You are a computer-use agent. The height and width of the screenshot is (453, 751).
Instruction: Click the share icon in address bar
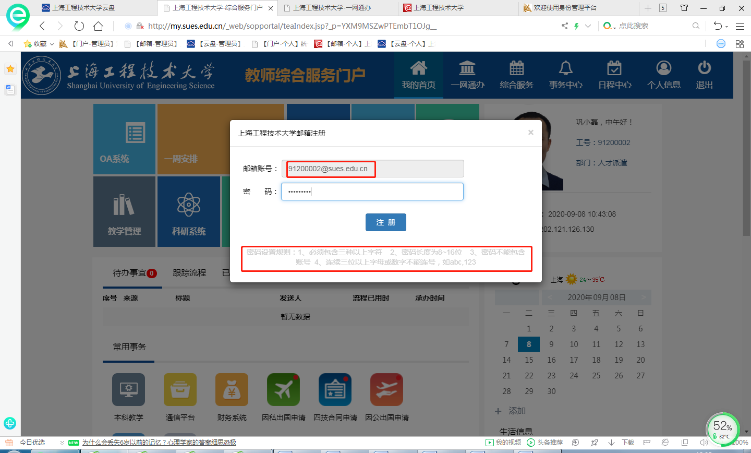click(565, 26)
